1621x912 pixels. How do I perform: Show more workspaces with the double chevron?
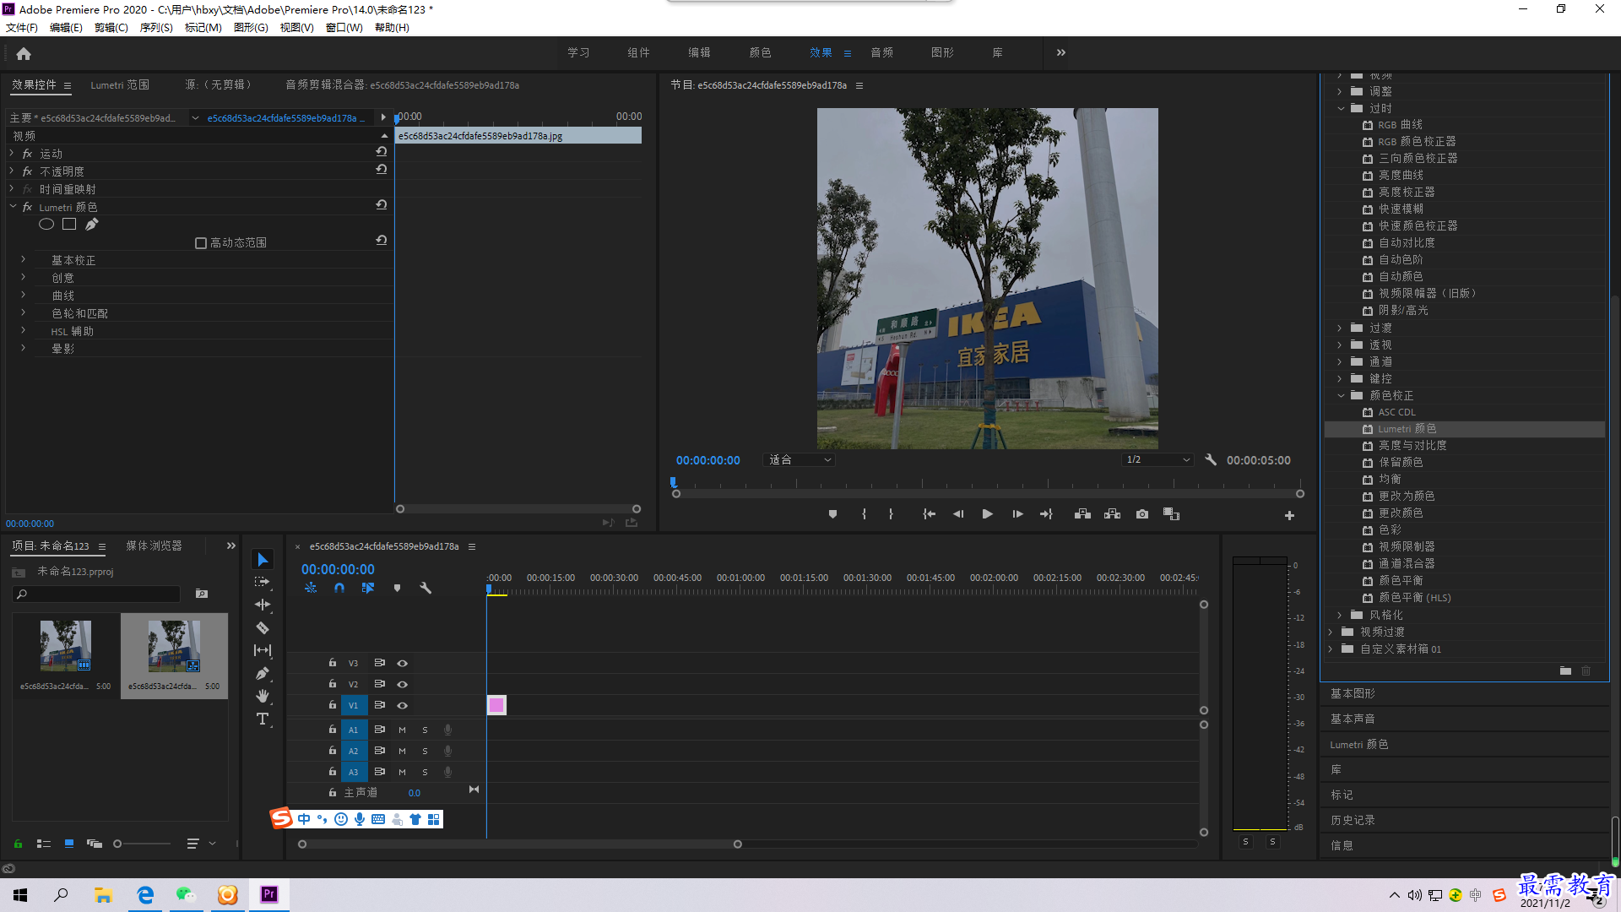pyautogui.click(x=1061, y=52)
